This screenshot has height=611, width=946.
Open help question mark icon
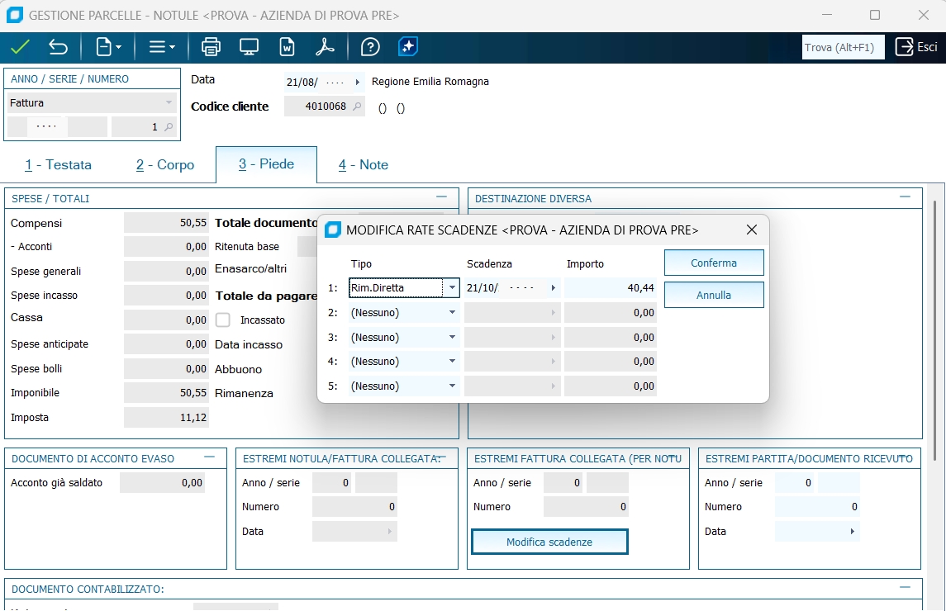[x=370, y=47]
